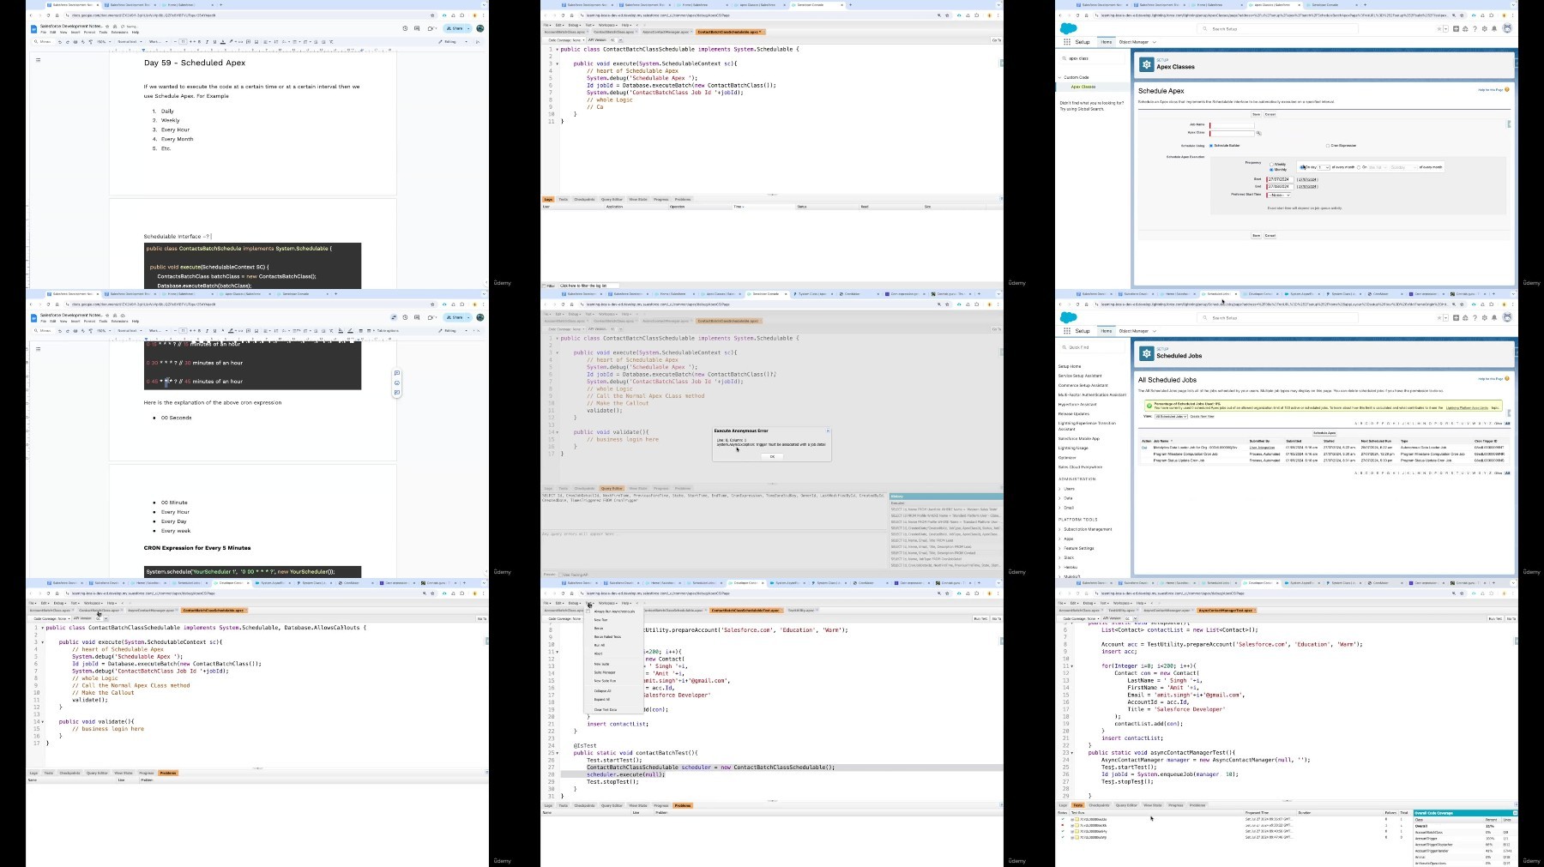This screenshot has width=1544, height=867.
Task: Toggle Use Tooling API checkbox in Query Editor
Action: 562,575
